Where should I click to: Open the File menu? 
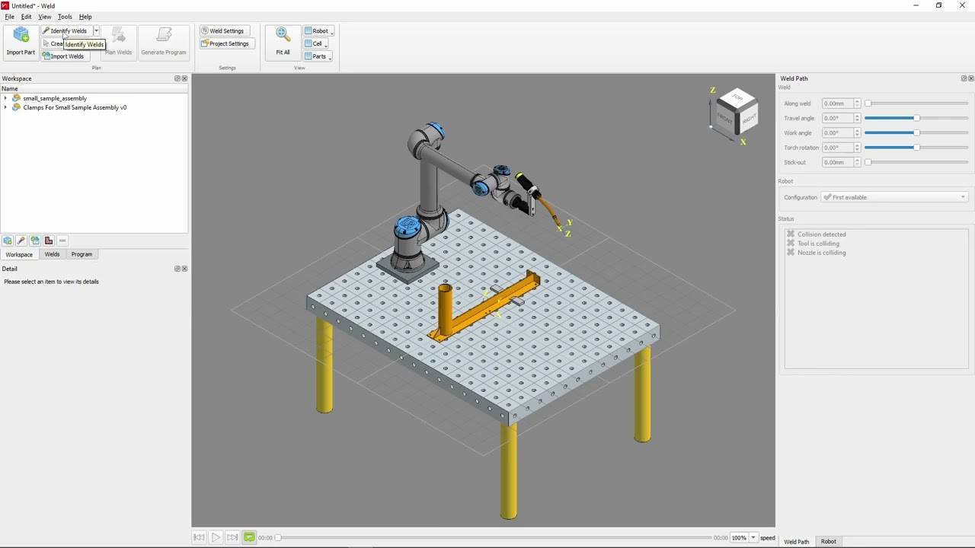[x=10, y=17]
